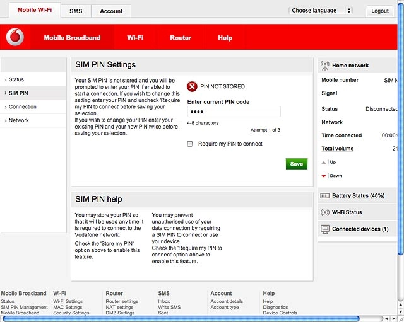Click the vertical scrollbar down arrow

click(x=401, y=312)
